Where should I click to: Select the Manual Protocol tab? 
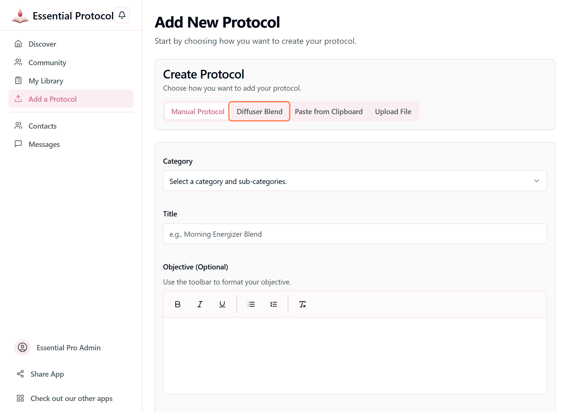pyautogui.click(x=198, y=112)
